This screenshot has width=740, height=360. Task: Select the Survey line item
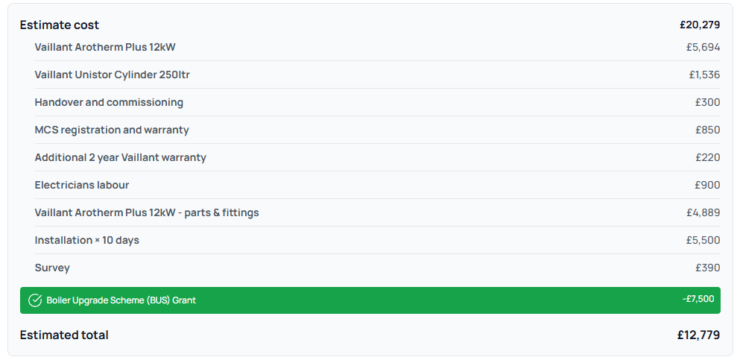point(52,268)
